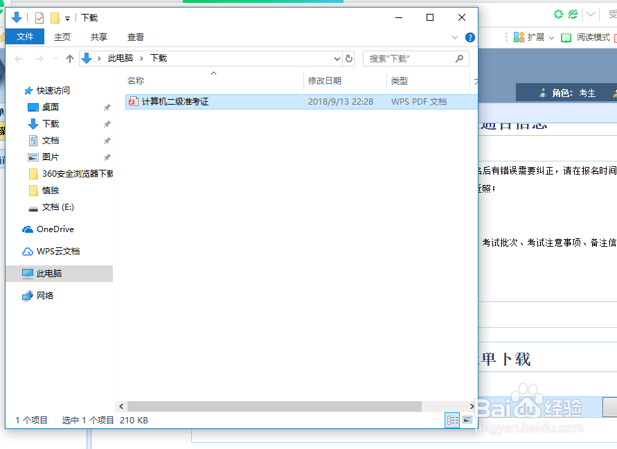Screen dimensions: 617x449
Task: Open the address bar history dropdown
Action: (337, 59)
